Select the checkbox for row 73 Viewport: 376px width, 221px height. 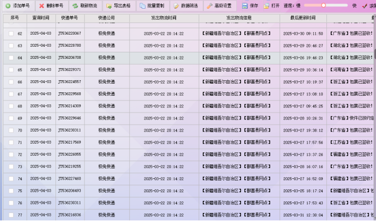coord(11,167)
